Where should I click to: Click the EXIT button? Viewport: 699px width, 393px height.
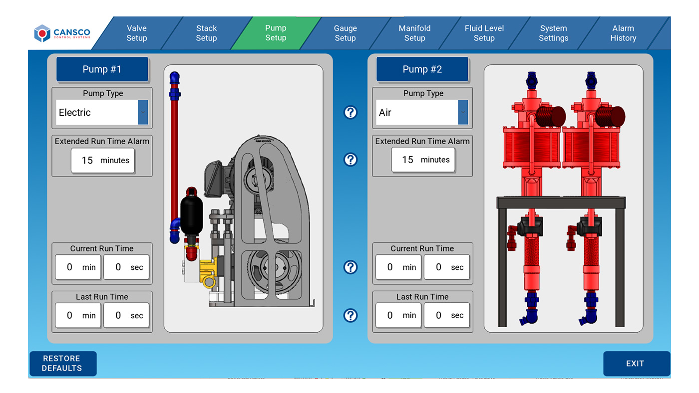coord(637,364)
